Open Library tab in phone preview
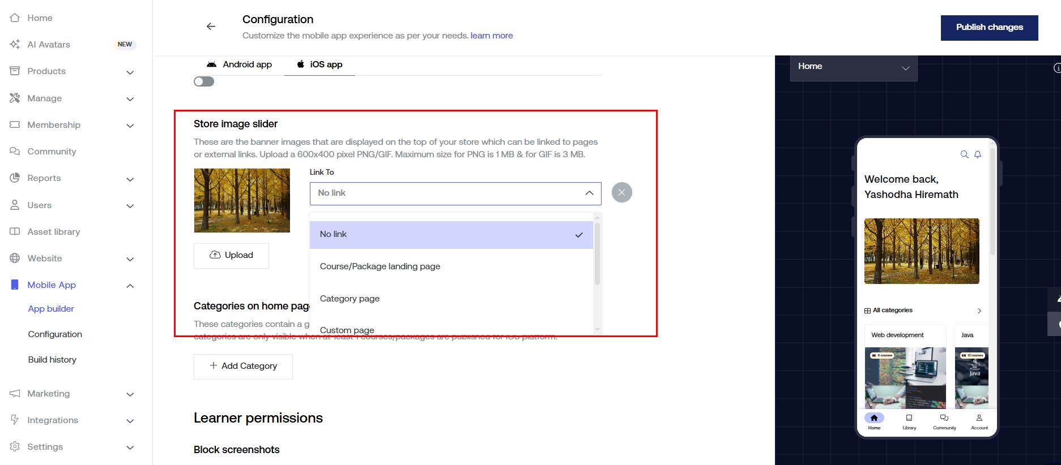This screenshot has width=1061, height=465. point(909,421)
